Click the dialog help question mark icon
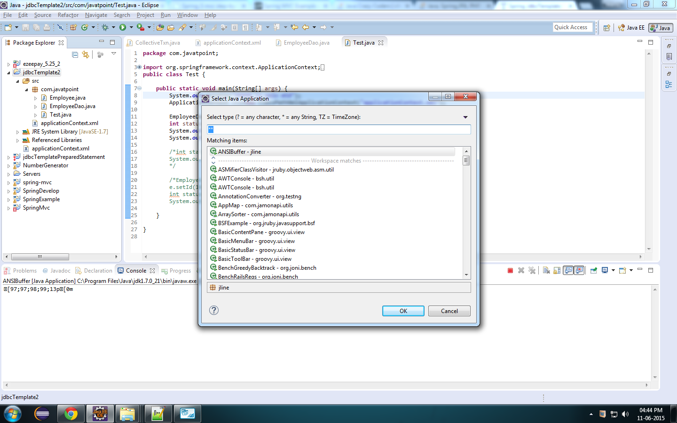Viewport: 677px width, 423px height. (x=214, y=310)
